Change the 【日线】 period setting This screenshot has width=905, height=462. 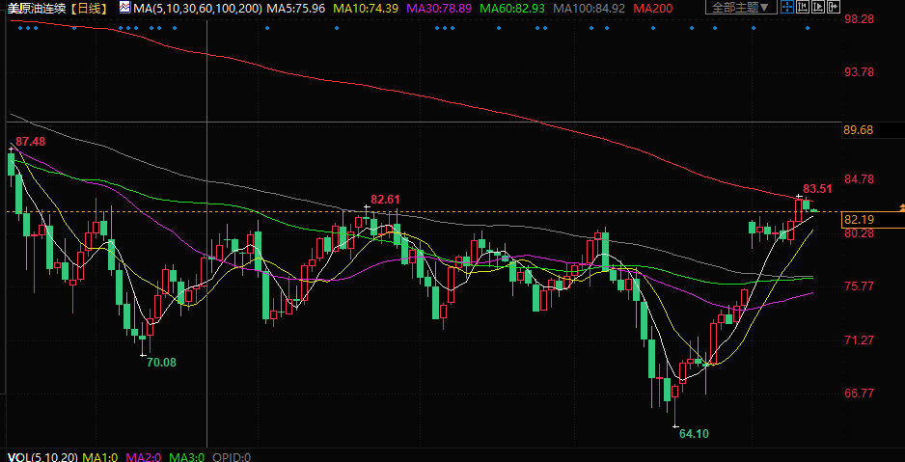pyautogui.click(x=91, y=8)
